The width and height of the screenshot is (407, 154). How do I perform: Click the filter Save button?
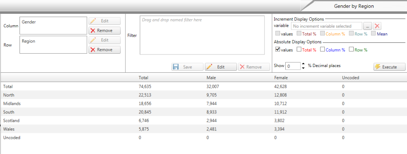click(187, 67)
